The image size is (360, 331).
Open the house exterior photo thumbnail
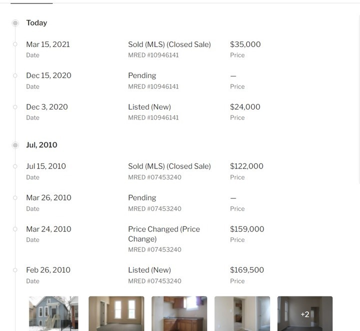click(x=53, y=313)
